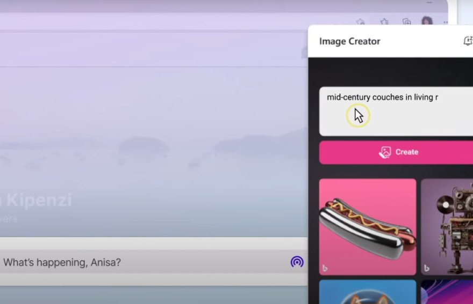Click the image icon inside the Create button
473x304 pixels.
click(384, 152)
